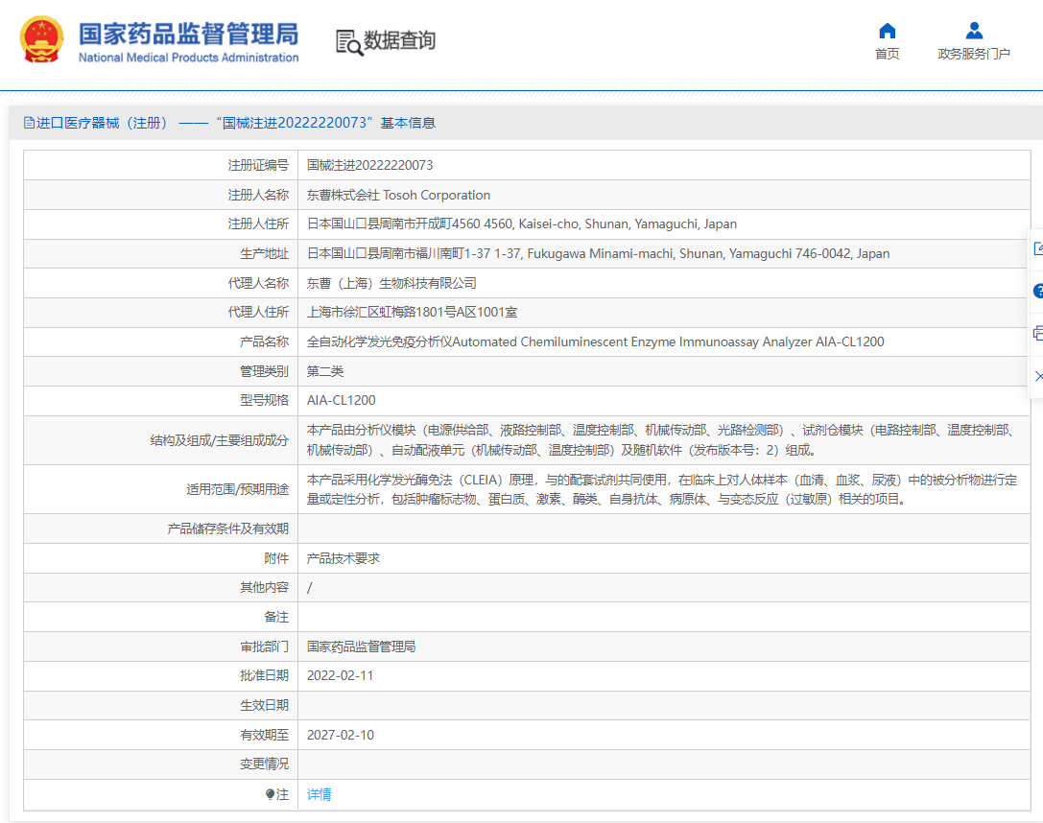Image resolution: width=1043 pixels, height=823 pixels.
Task: Select the 适用范围/预期用途 description text
Action: pos(662,489)
